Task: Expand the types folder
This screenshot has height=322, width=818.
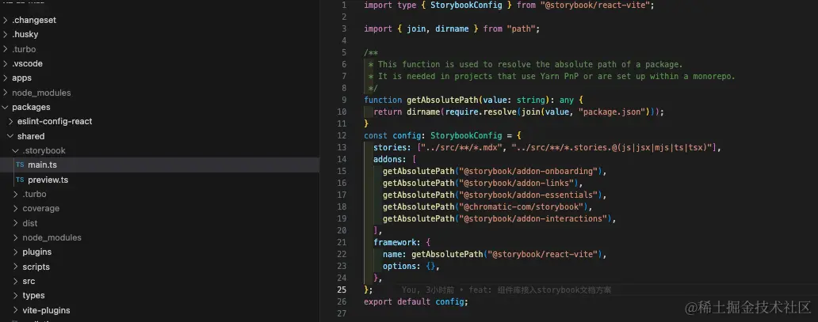Action: pyautogui.click(x=33, y=295)
